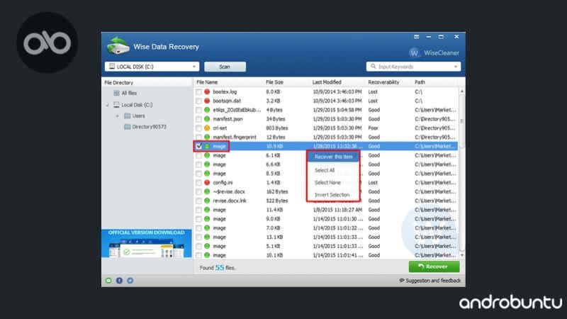Click the green dot of the 13.1 KB image row
This screenshot has height=319, width=567.
point(207,237)
